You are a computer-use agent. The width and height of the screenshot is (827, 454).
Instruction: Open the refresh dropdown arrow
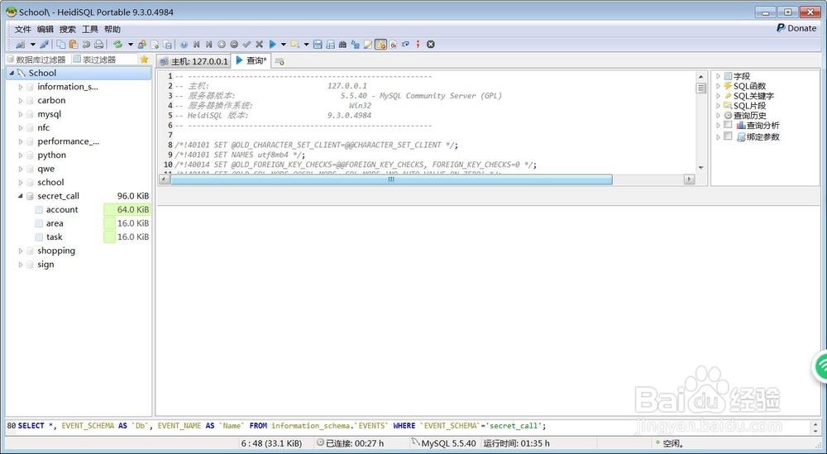click(131, 45)
